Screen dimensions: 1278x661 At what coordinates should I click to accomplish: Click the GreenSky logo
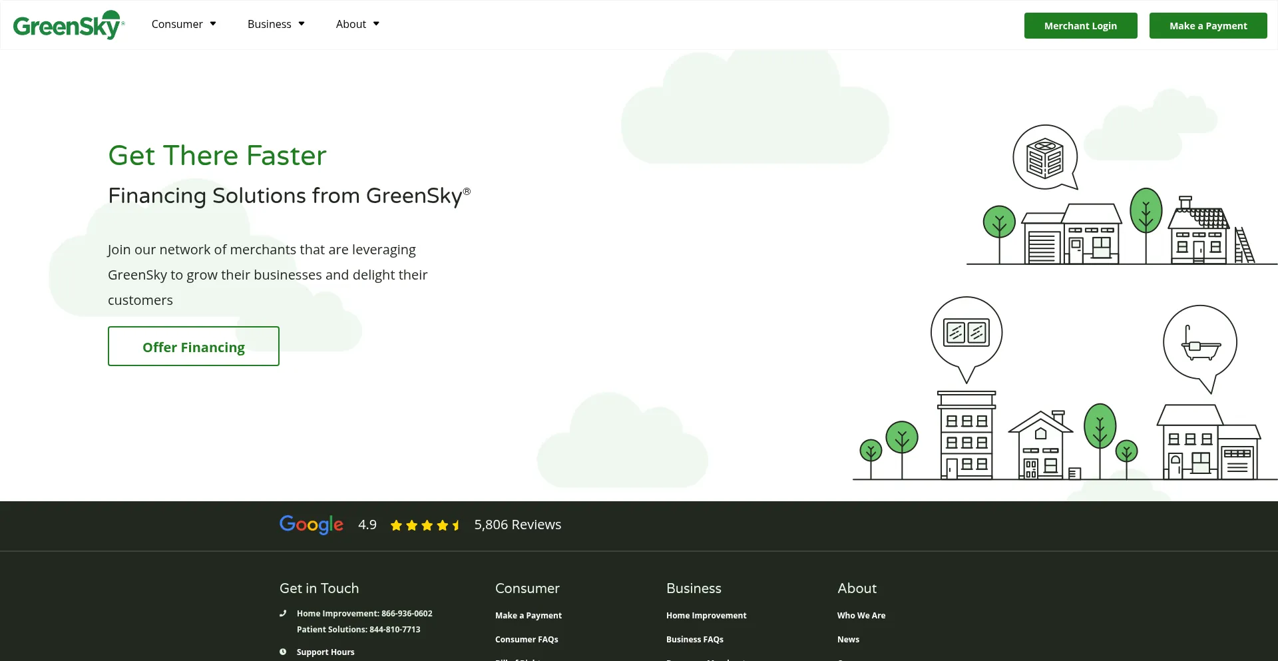tap(68, 25)
